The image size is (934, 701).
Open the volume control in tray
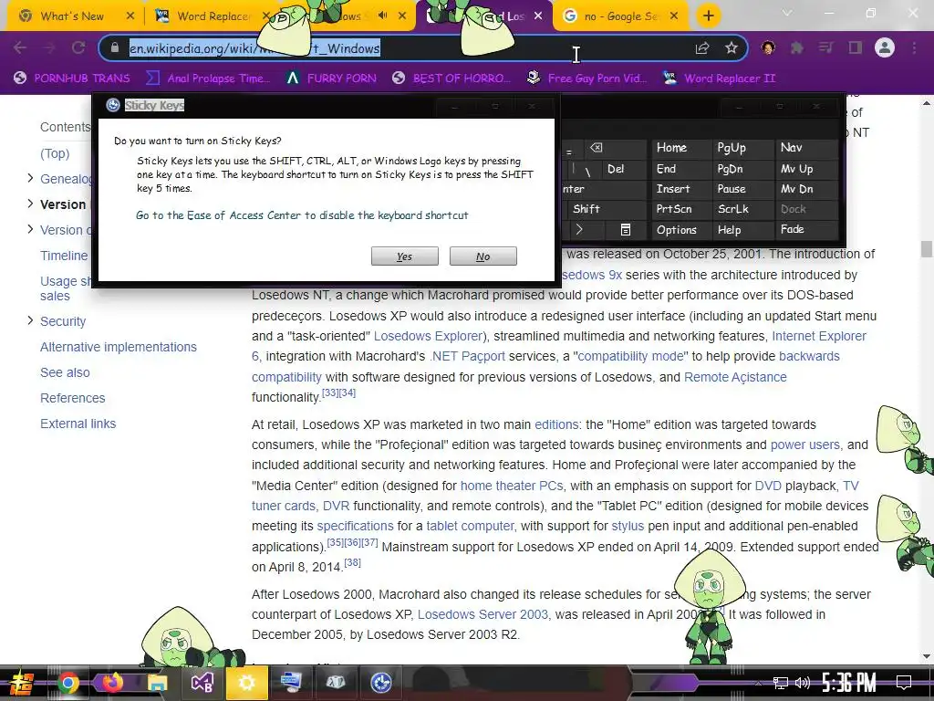[803, 683]
